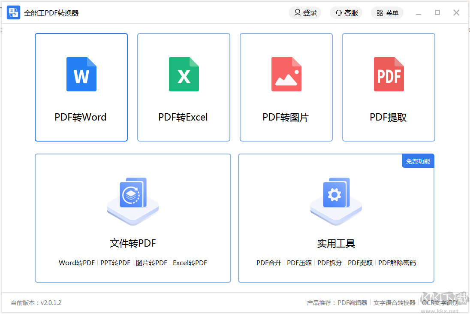The height and width of the screenshot is (314, 470).
Task: Choose PPT转PDF conversion link
Action: tap(115, 263)
